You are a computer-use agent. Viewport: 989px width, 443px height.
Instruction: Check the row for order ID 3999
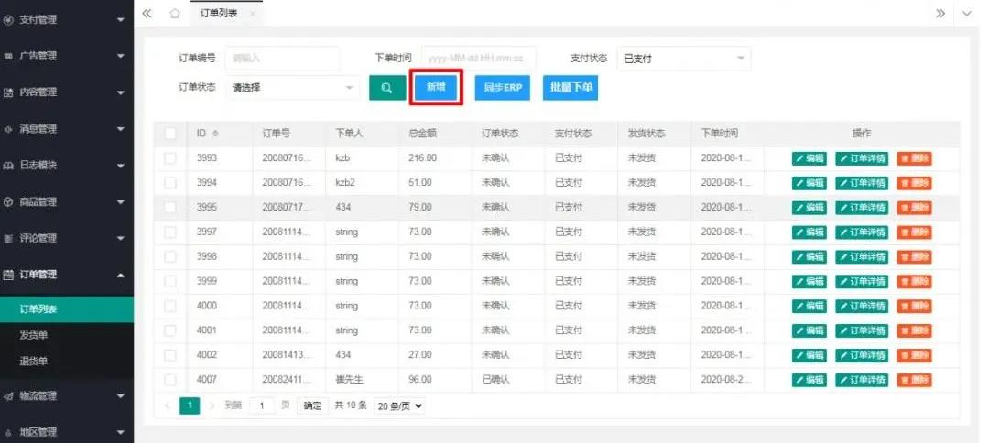coord(170,281)
